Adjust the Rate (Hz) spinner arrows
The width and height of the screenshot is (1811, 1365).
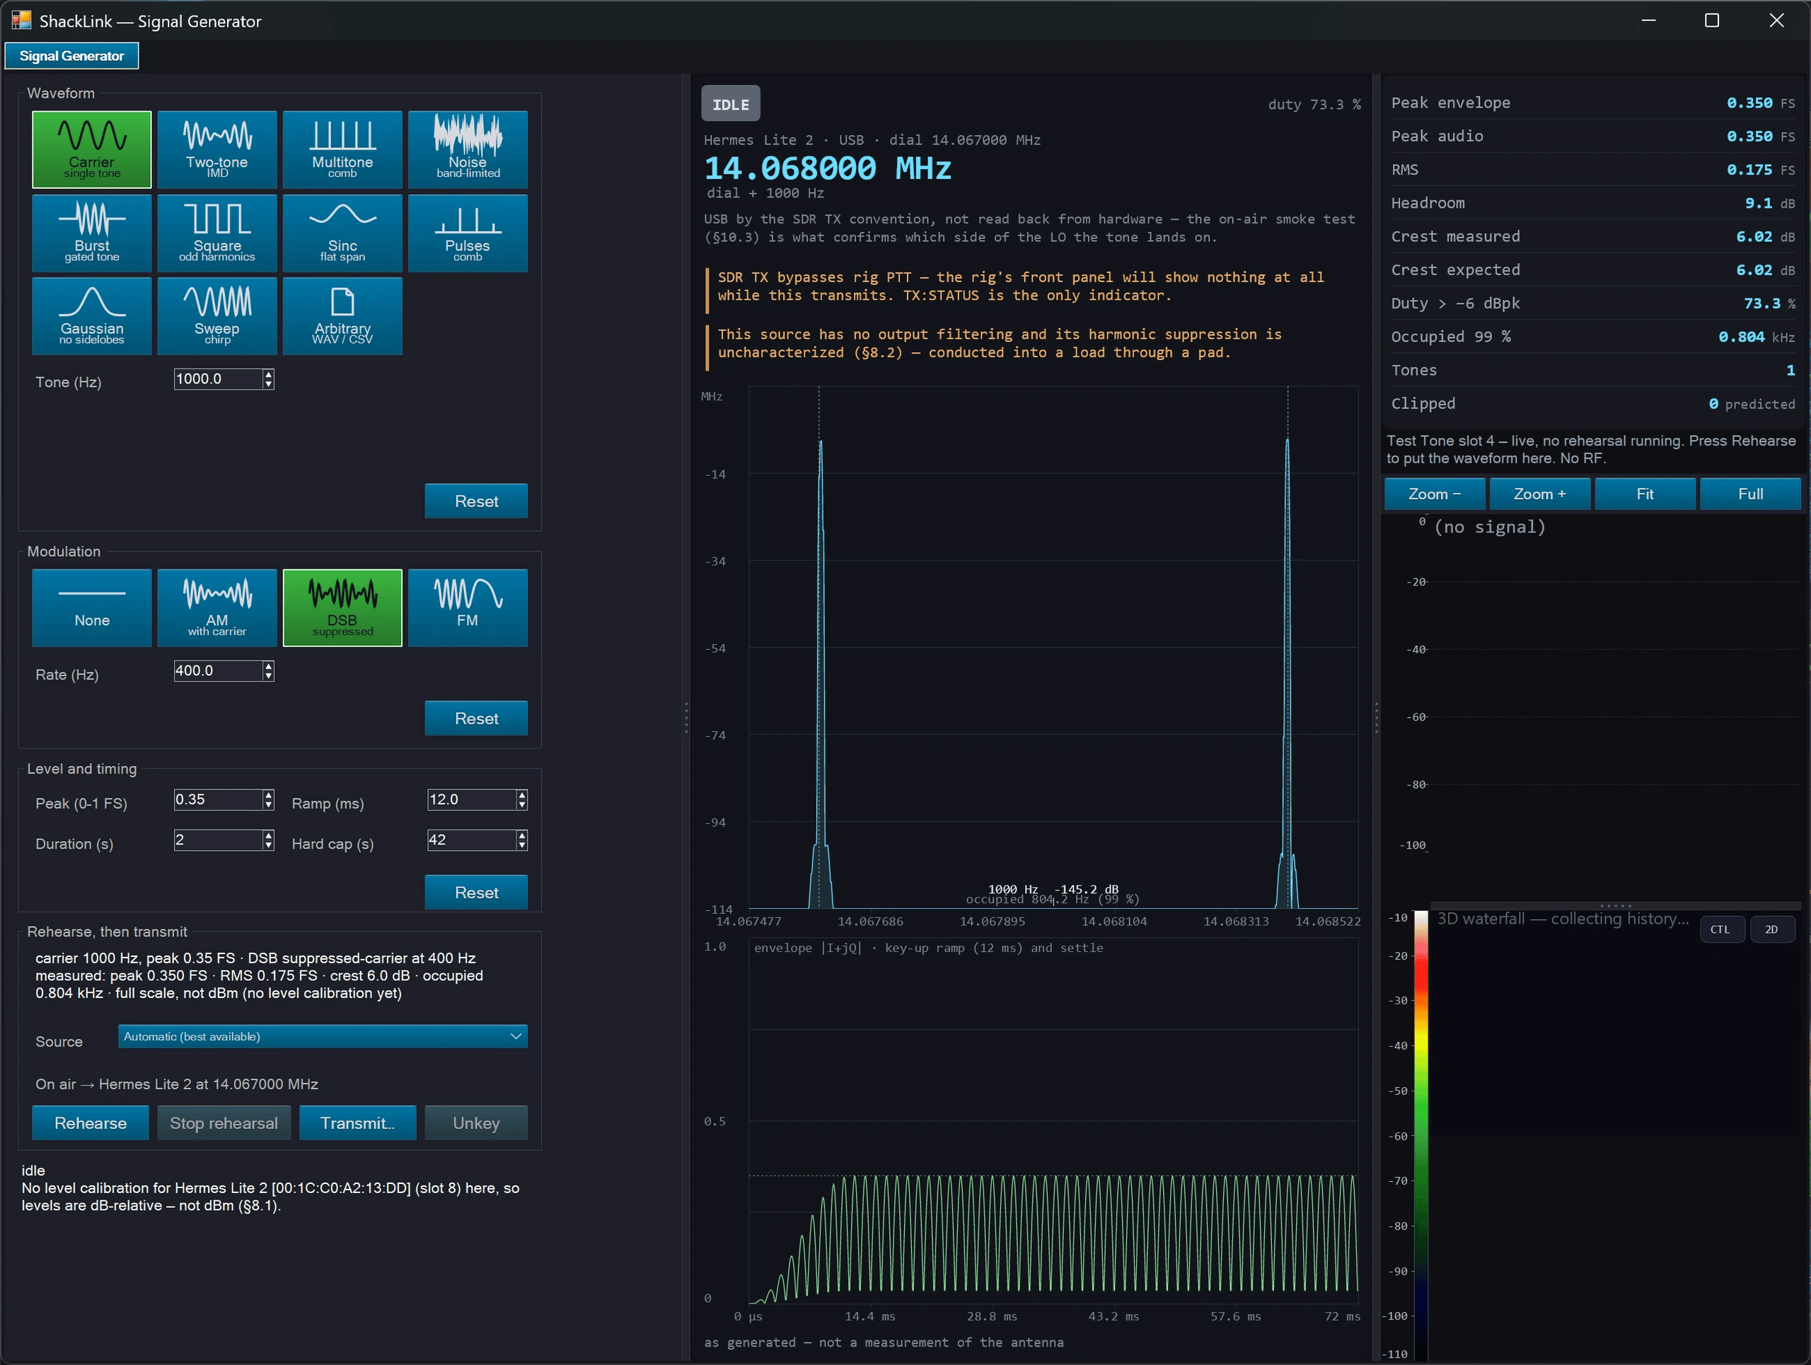tap(269, 671)
